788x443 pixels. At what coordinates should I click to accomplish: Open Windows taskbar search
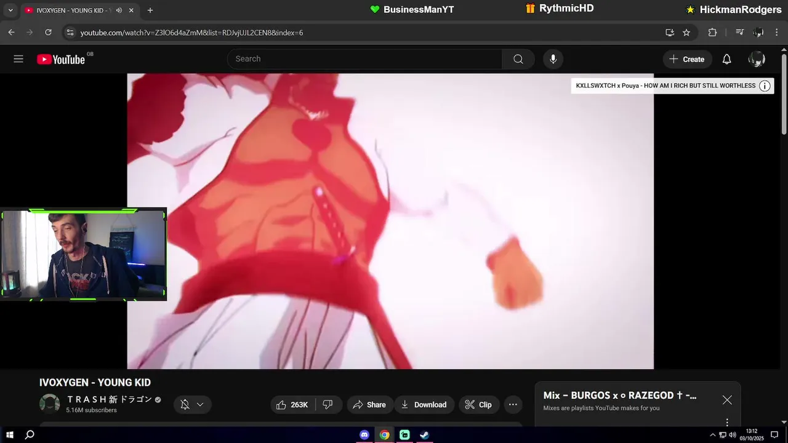pos(30,434)
